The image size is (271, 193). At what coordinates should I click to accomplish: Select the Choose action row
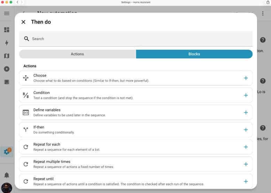click(132, 78)
